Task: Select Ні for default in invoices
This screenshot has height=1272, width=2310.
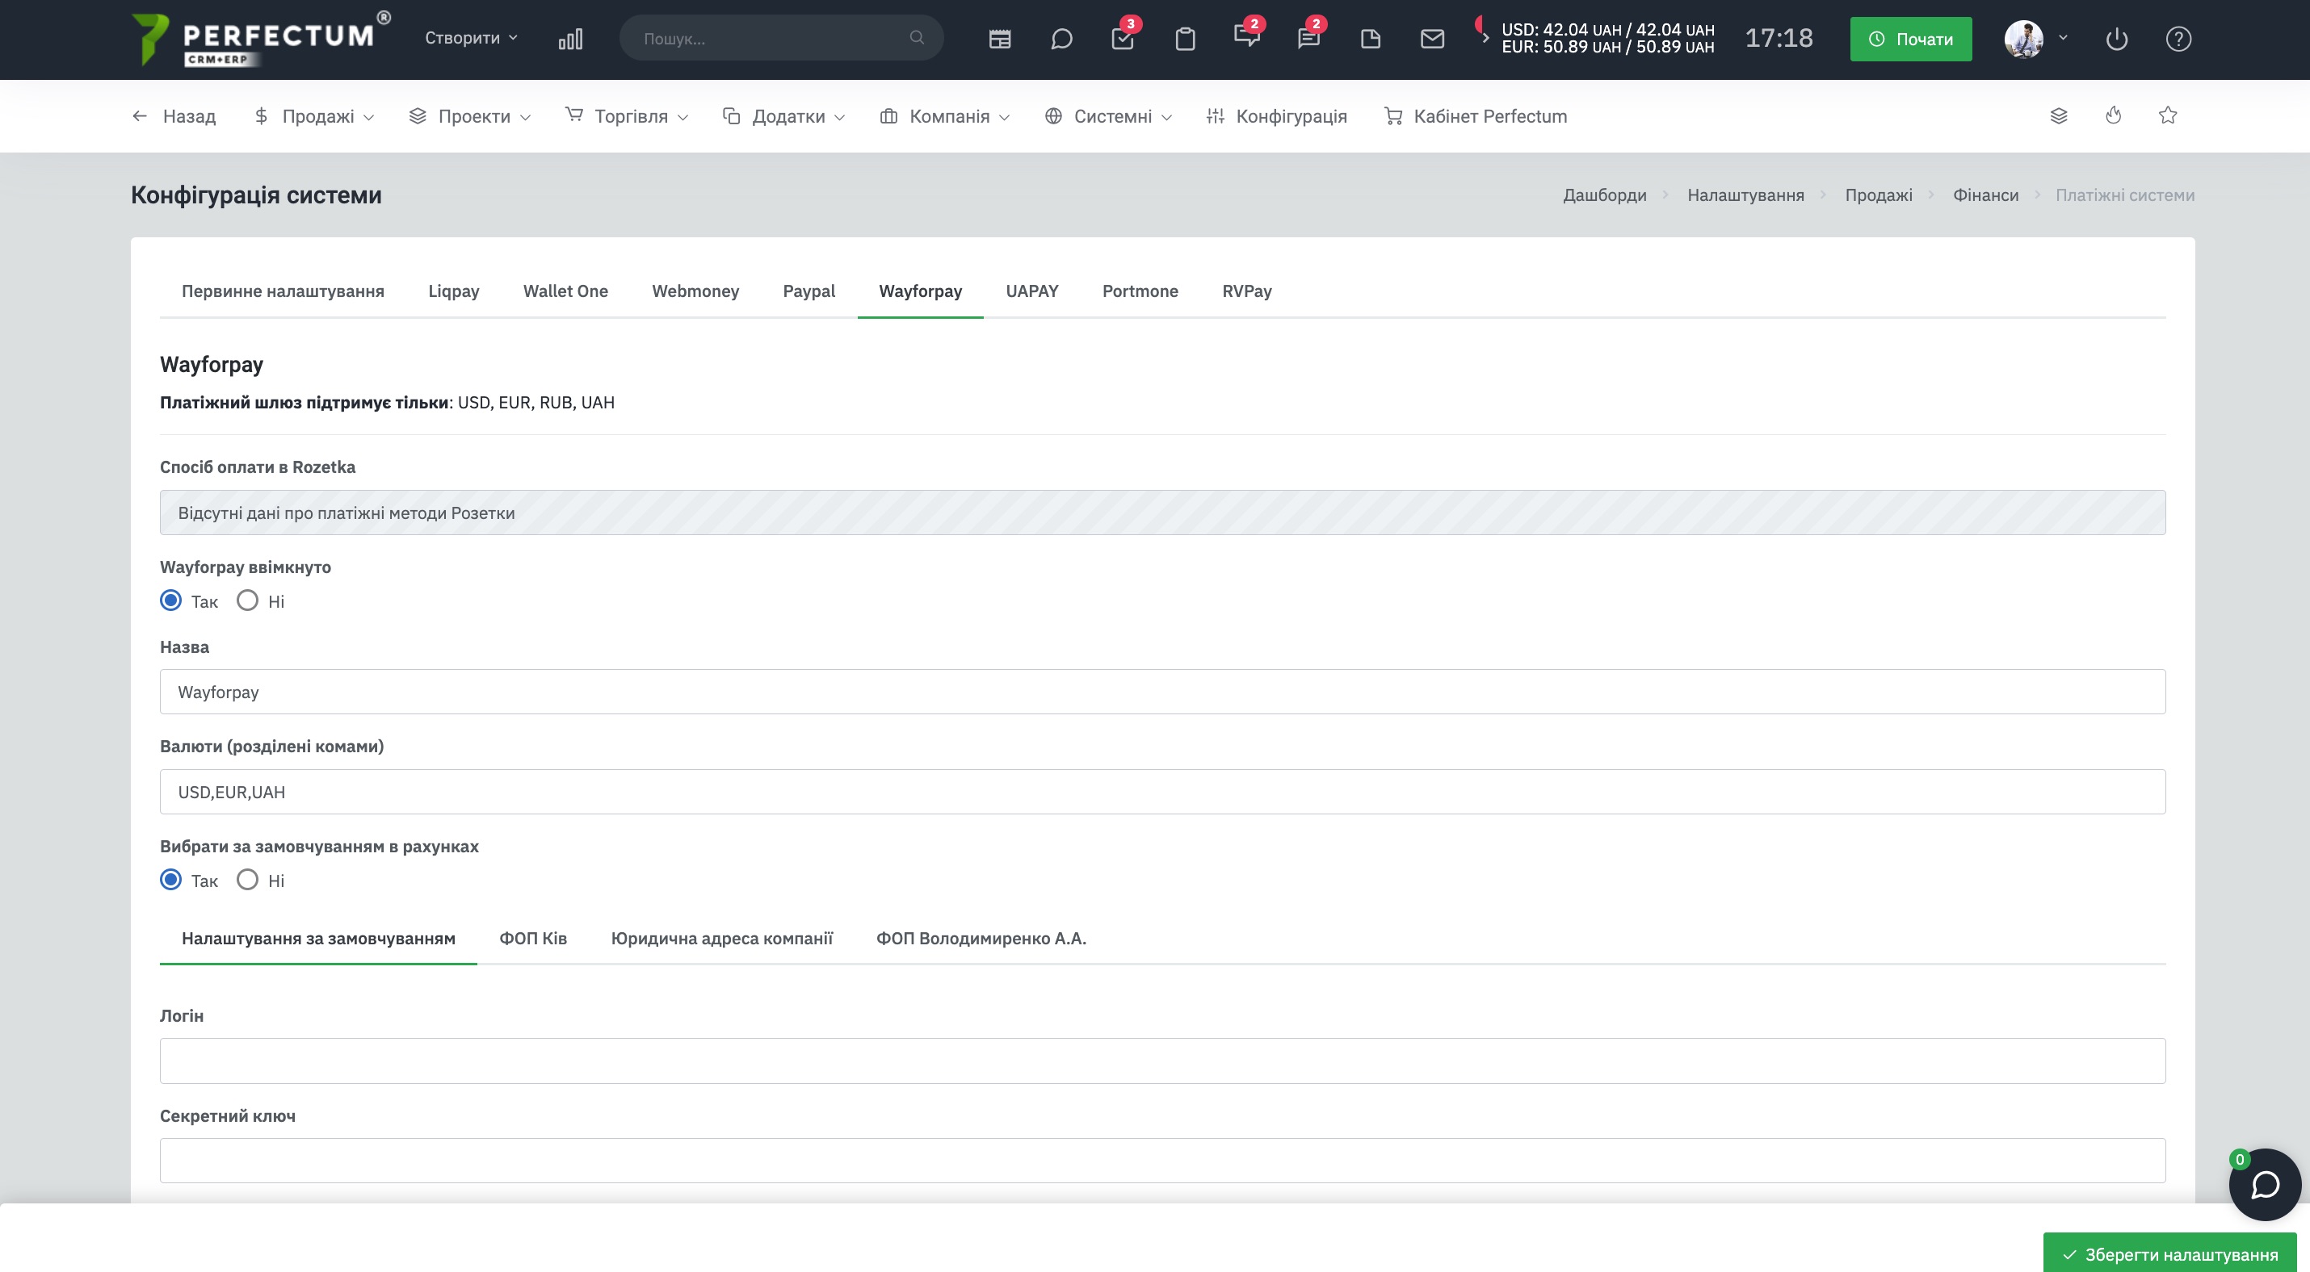Action: point(247,880)
